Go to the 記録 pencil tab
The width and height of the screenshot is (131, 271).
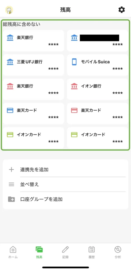[65, 252]
